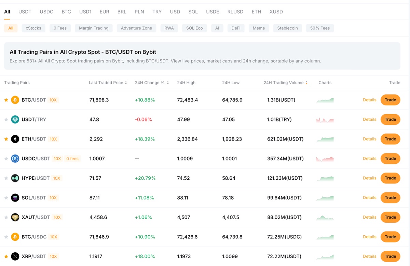Filter pairs by xStocks category

coord(33,28)
